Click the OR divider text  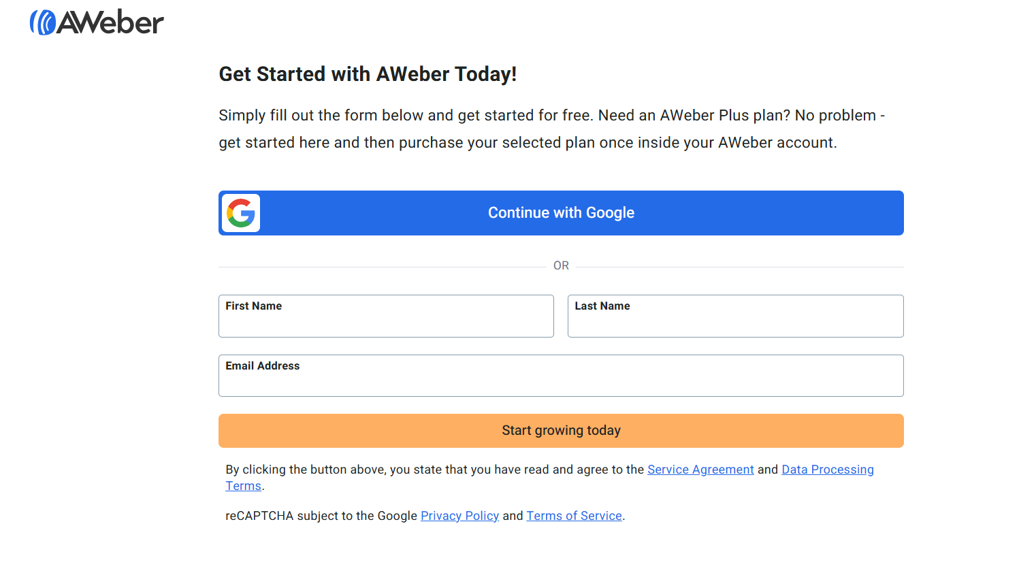(560, 265)
